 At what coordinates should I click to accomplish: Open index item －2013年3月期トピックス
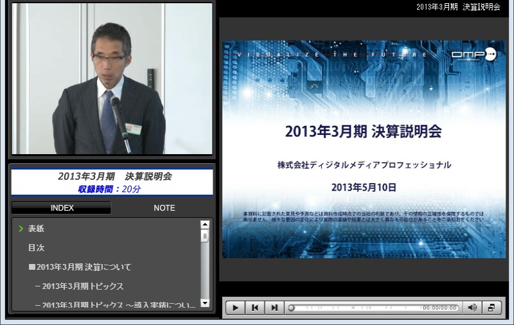coord(79,286)
